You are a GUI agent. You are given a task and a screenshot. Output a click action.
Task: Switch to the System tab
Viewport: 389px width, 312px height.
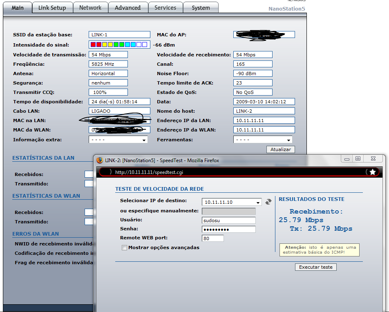[x=201, y=8]
